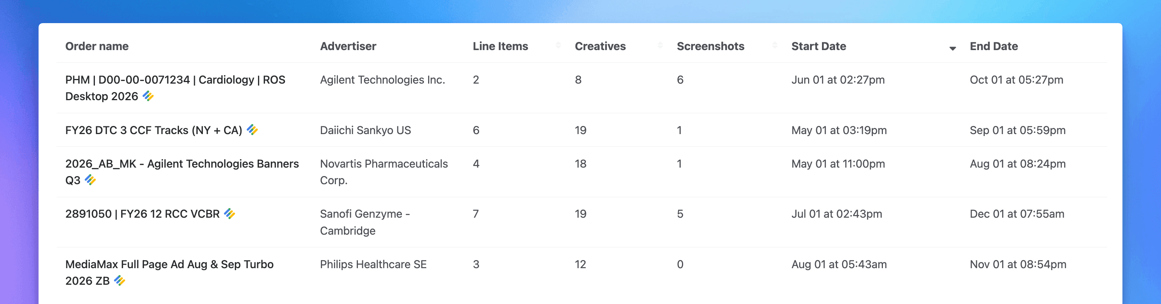This screenshot has height=304, width=1161.
Task: Open FY26 DTC 3 CCF Tracks order
Action: click(154, 130)
